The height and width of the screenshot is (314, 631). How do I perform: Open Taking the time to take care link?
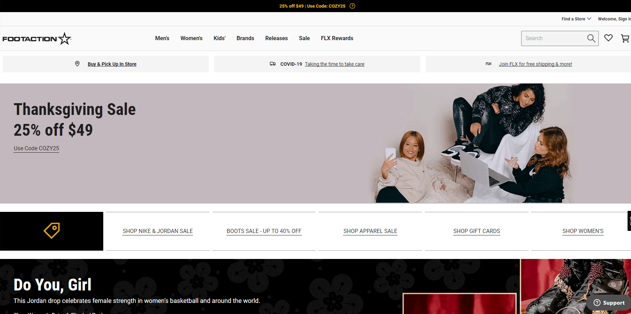point(334,64)
